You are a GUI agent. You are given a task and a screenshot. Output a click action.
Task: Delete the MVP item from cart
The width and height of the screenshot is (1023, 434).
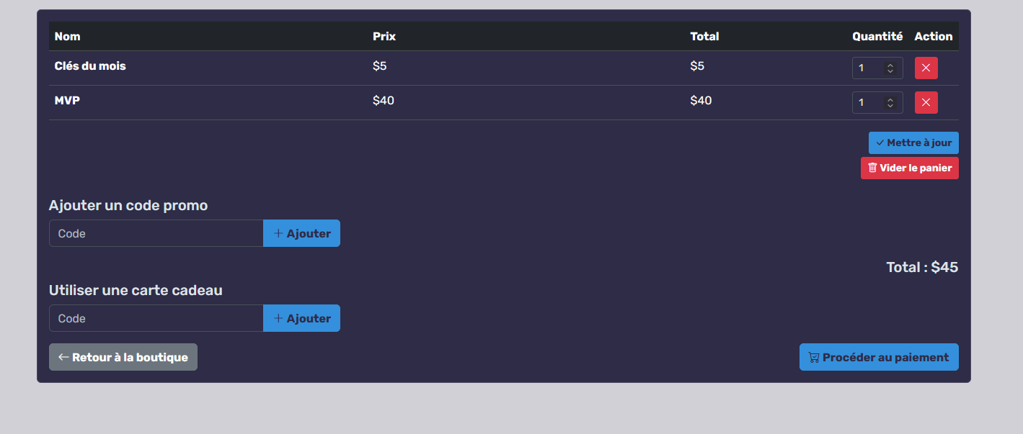coord(926,103)
